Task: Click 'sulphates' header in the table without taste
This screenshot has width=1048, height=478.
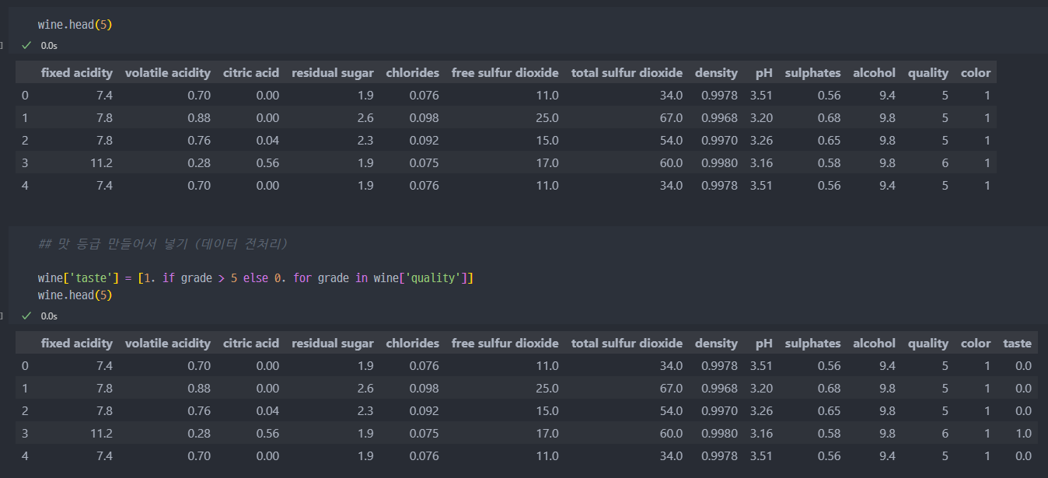Action: (x=813, y=73)
